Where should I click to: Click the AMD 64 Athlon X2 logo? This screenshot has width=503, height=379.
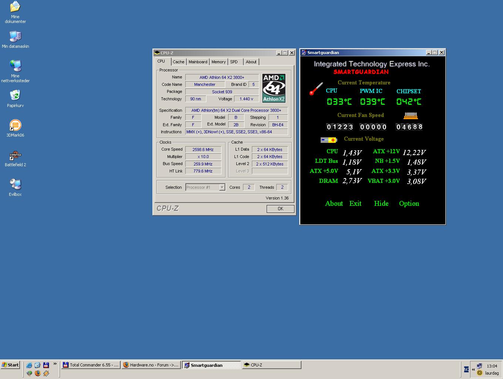click(x=274, y=88)
